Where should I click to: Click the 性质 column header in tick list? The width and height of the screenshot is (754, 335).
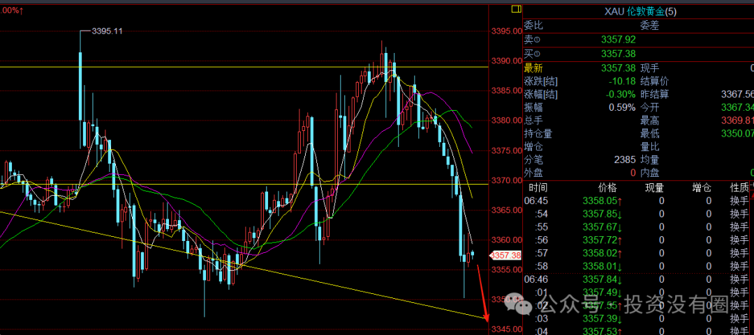coord(739,187)
